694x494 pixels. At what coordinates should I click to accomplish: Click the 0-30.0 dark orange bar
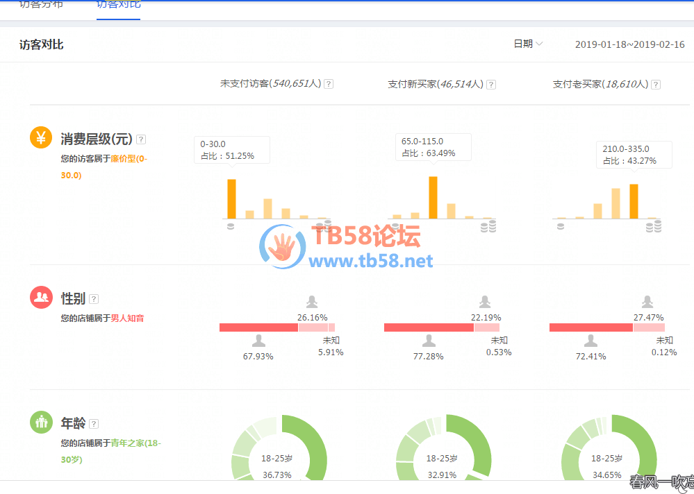pos(231,199)
